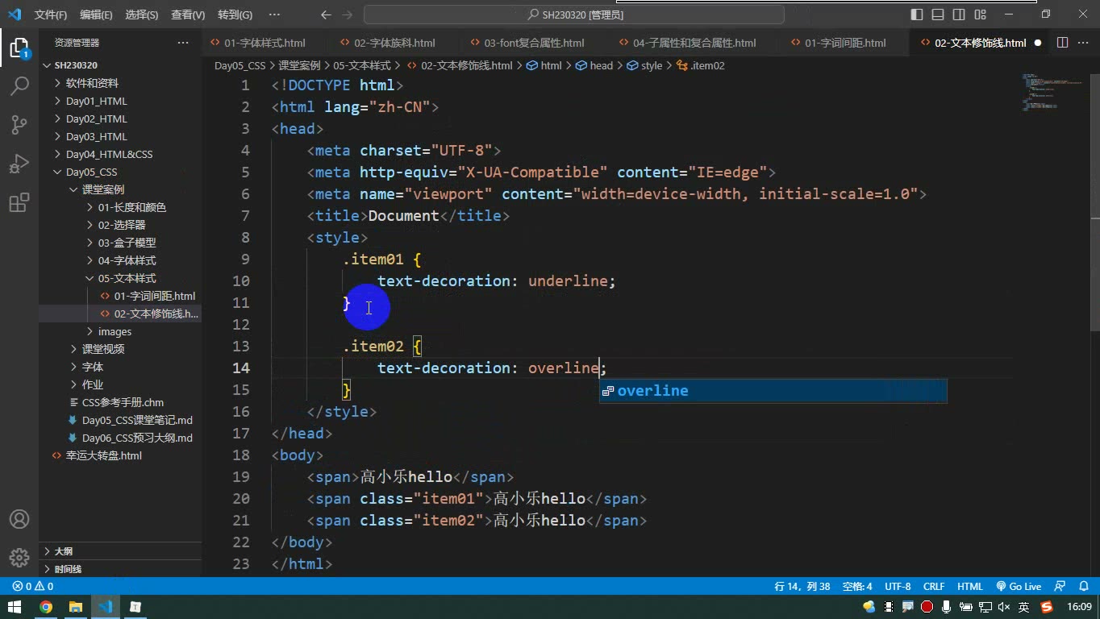Open the Windows Start menu
Image resolution: width=1100 pixels, height=619 pixels.
tap(15, 607)
